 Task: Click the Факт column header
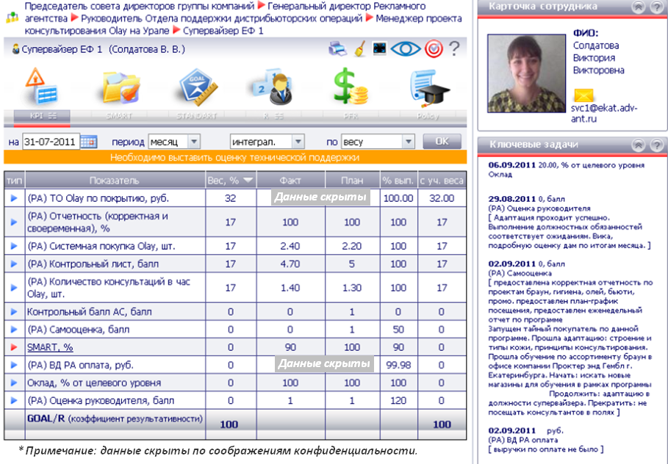pyautogui.click(x=290, y=181)
